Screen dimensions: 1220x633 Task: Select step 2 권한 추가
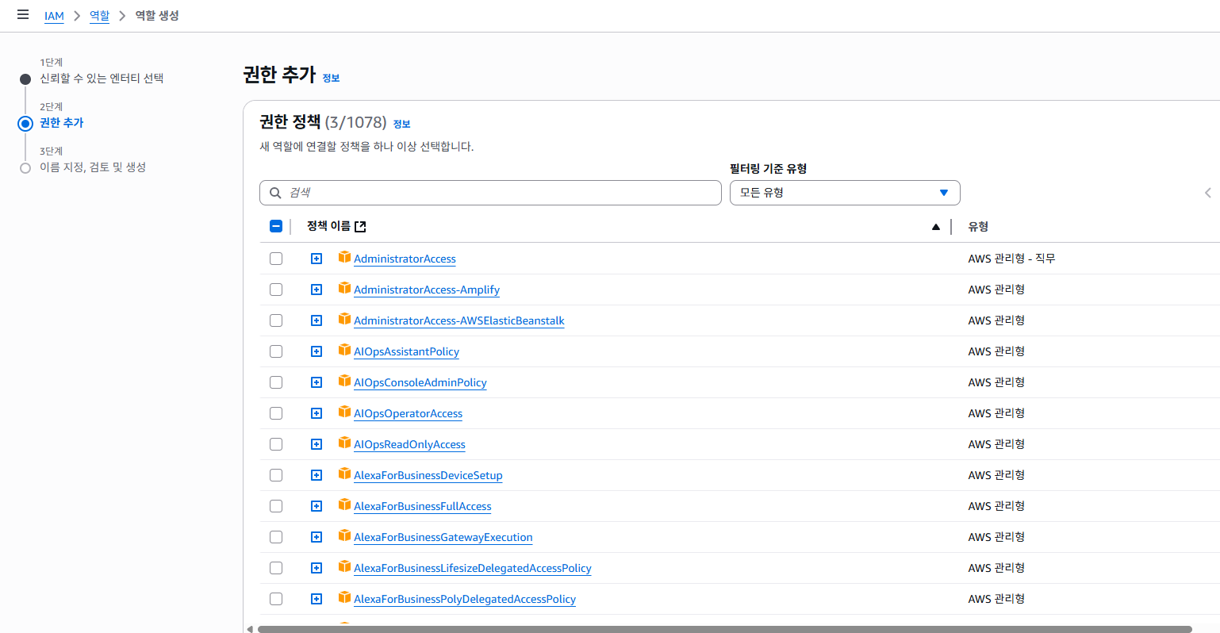(x=61, y=123)
